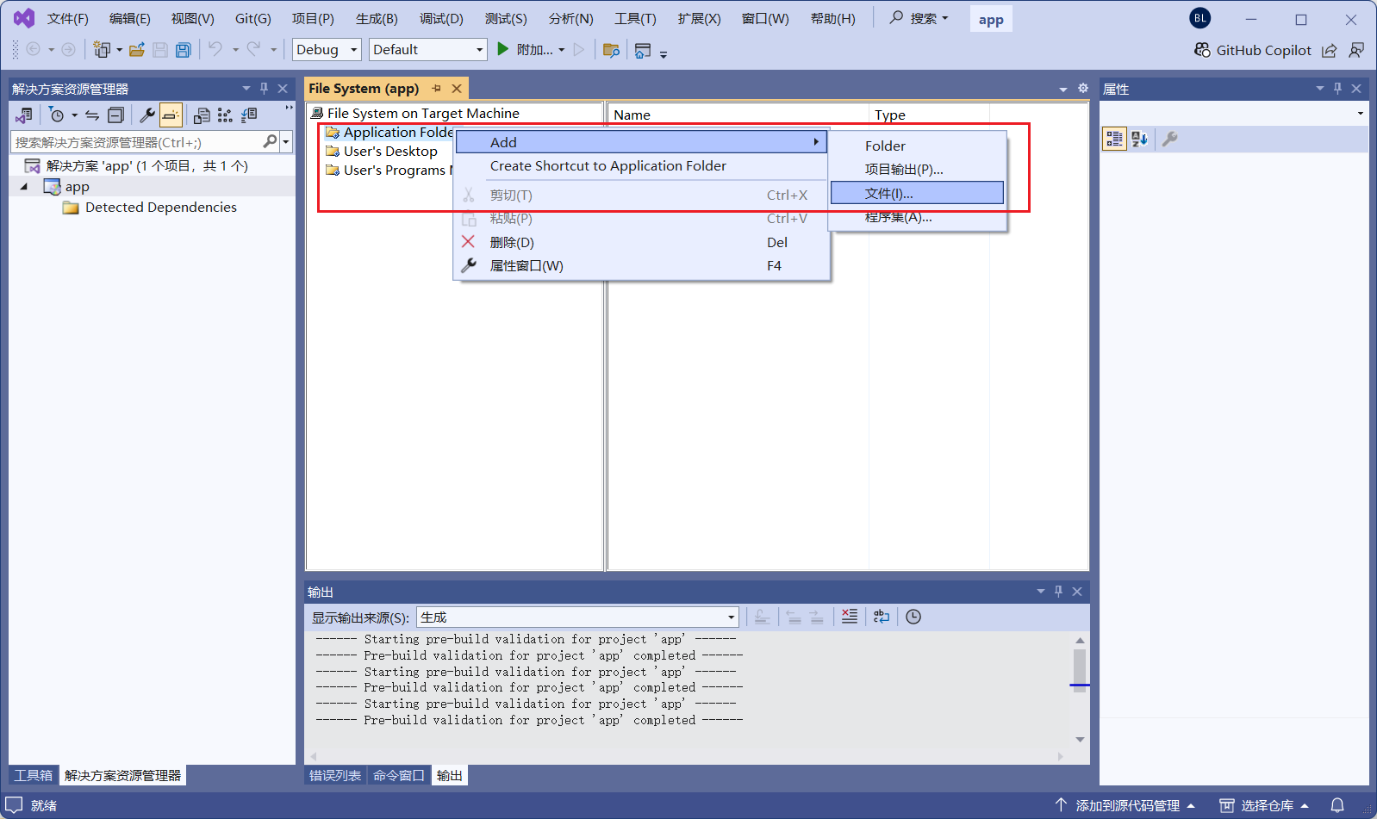
Task: Select 文件(I)... in the Add submenu
Action: [x=917, y=193]
